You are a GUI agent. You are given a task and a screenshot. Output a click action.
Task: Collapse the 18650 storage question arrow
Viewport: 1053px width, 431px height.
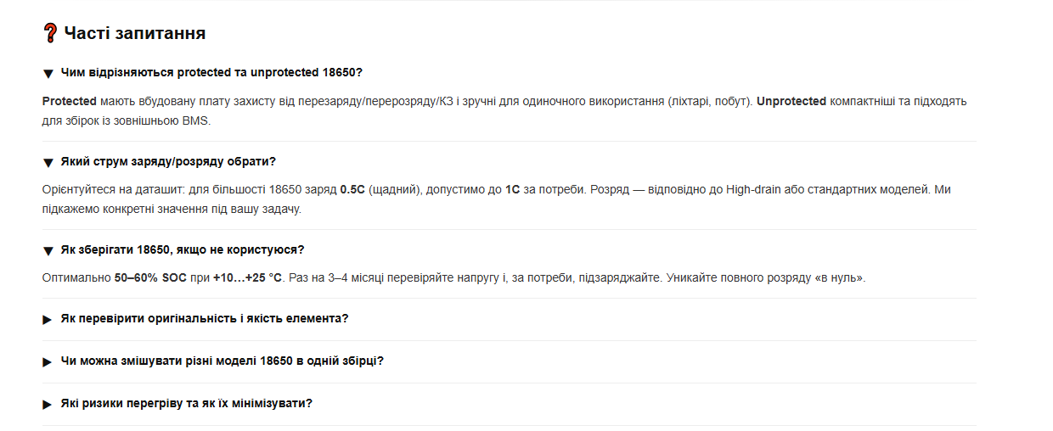pyautogui.click(x=48, y=250)
